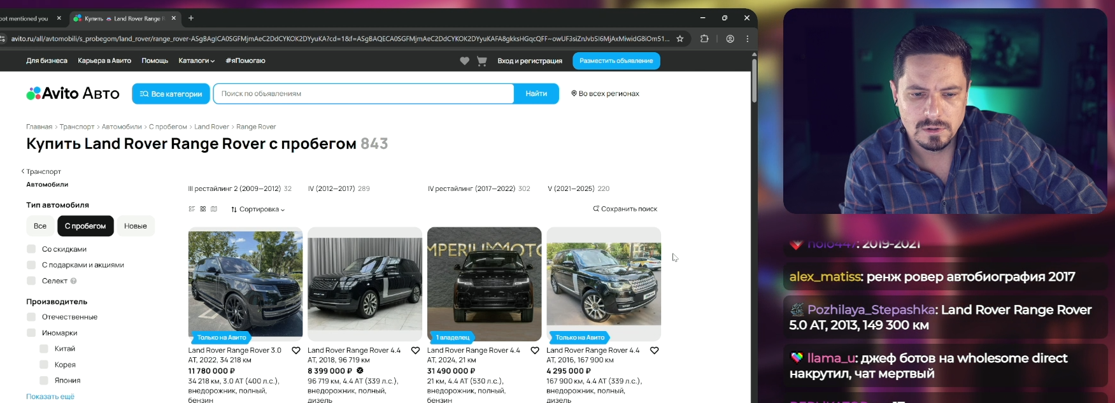Close the 'Купить Land Rover Range' tab
This screenshot has width=1115, height=403.
point(174,18)
